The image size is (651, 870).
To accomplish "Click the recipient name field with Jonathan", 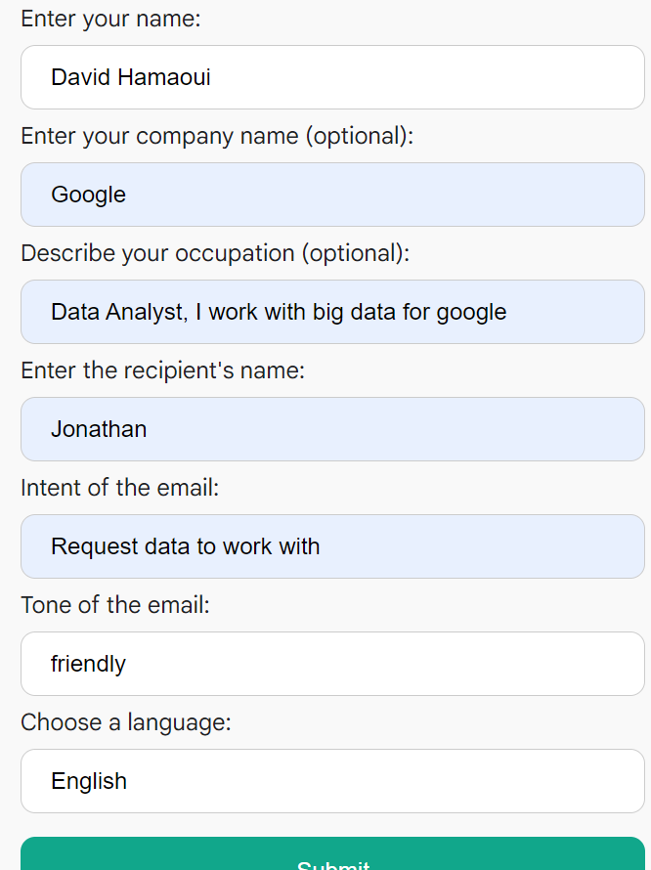I will pos(332,429).
